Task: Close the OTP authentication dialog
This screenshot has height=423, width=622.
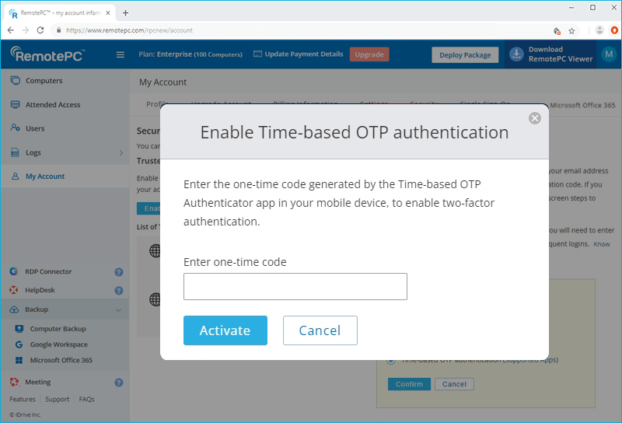Action: (x=534, y=118)
